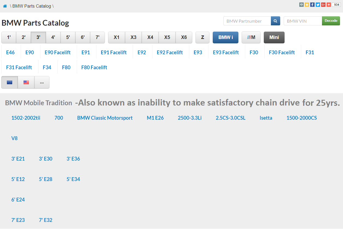Choose the F30 model tab
The width and height of the screenshot is (343, 229).
tap(254, 52)
